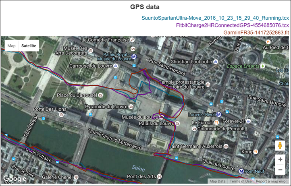Zoom out of the map
The width and height of the screenshot is (291, 186).
click(280, 169)
